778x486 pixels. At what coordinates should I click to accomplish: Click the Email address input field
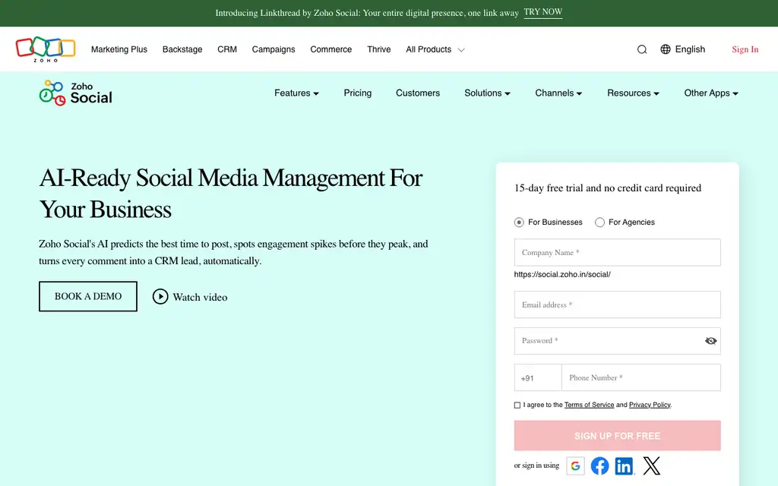(x=617, y=305)
